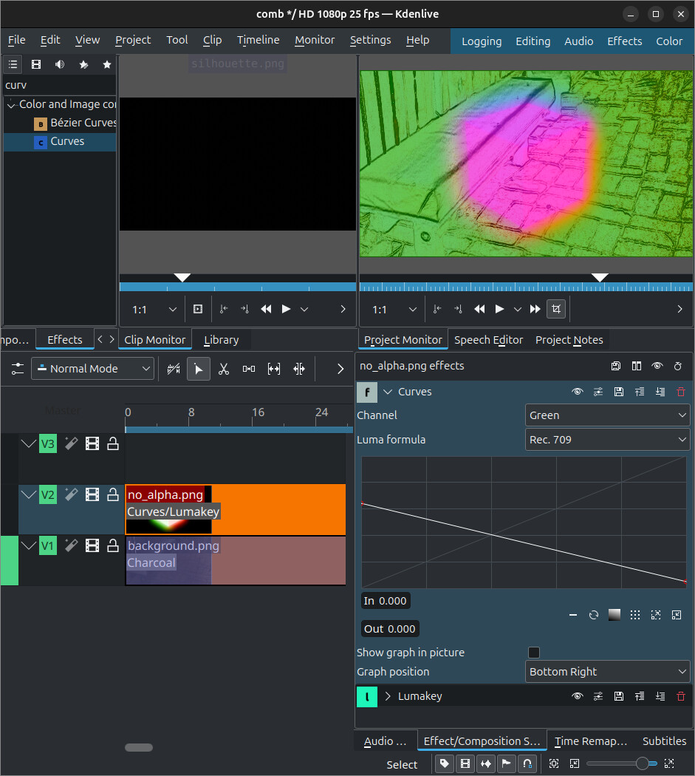This screenshot has width=695, height=776.
Task: Select the razor (scissors) tool
Action: pyautogui.click(x=224, y=369)
